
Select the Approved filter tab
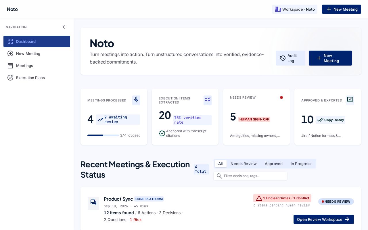coord(274,164)
